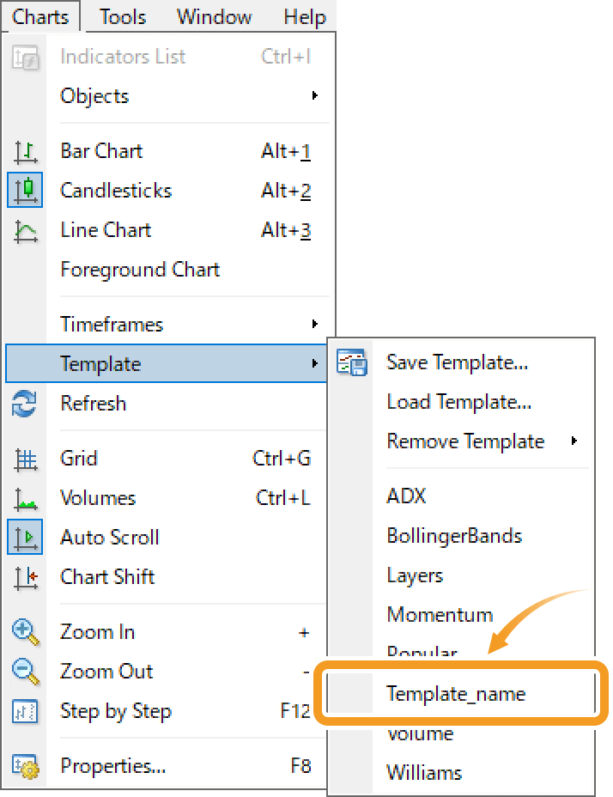This screenshot has height=797, width=613.
Task: Apply the Layers template
Action: [415, 575]
